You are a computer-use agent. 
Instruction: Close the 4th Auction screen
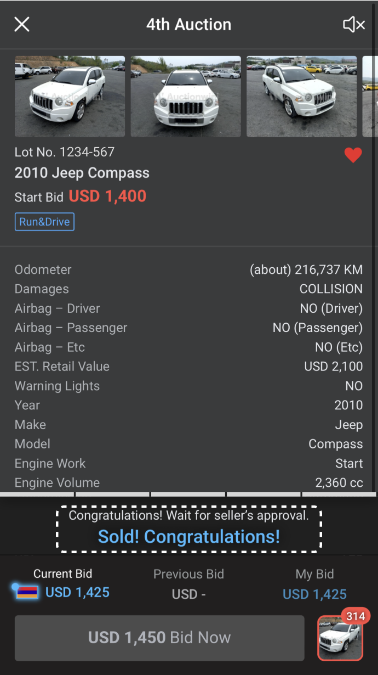point(22,24)
